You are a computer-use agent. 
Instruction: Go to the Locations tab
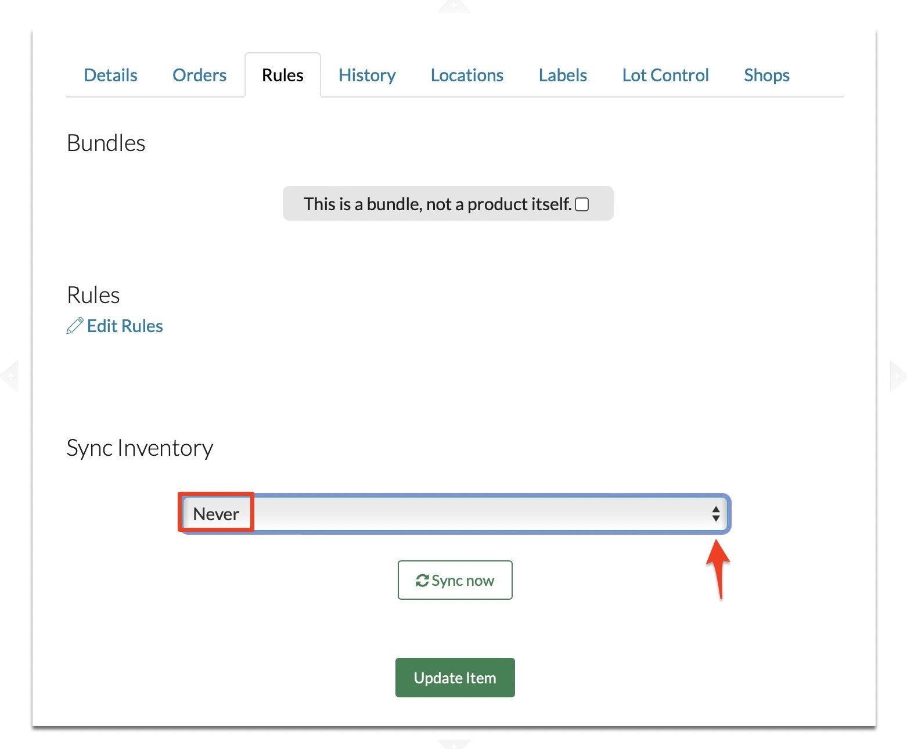[x=467, y=75]
